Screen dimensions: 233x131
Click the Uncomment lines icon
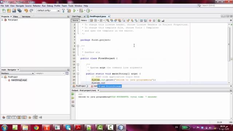(x=163, y=20)
